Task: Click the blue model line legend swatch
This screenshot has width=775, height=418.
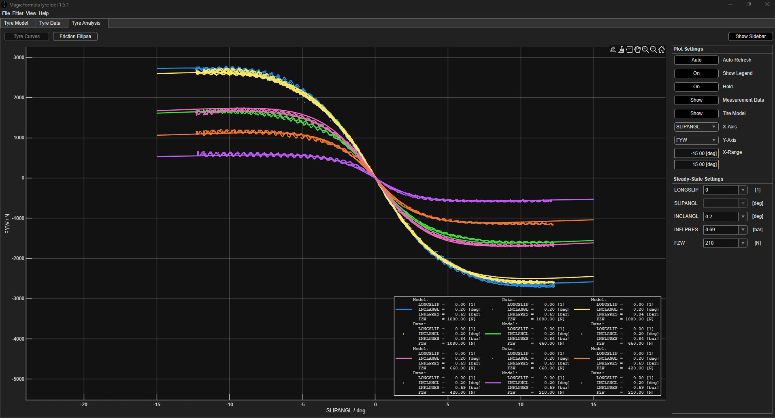Action: coord(403,309)
